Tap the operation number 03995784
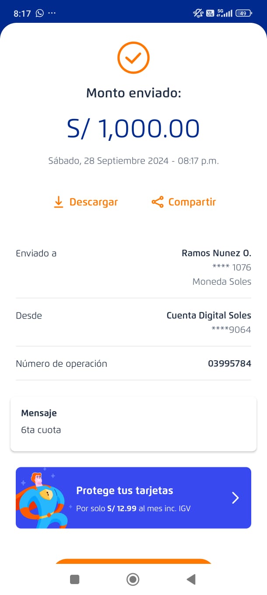 click(x=229, y=364)
